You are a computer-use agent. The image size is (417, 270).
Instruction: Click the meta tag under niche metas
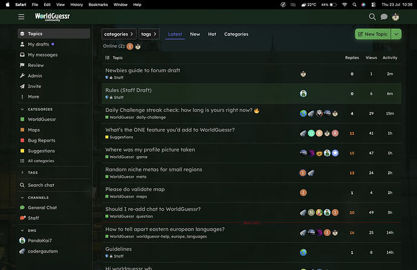tap(141, 177)
